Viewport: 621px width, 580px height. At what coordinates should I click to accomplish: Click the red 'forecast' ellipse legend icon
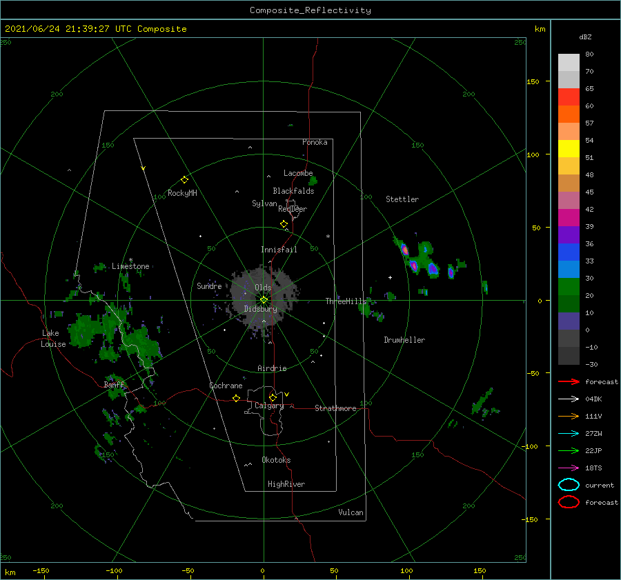tap(569, 502)
